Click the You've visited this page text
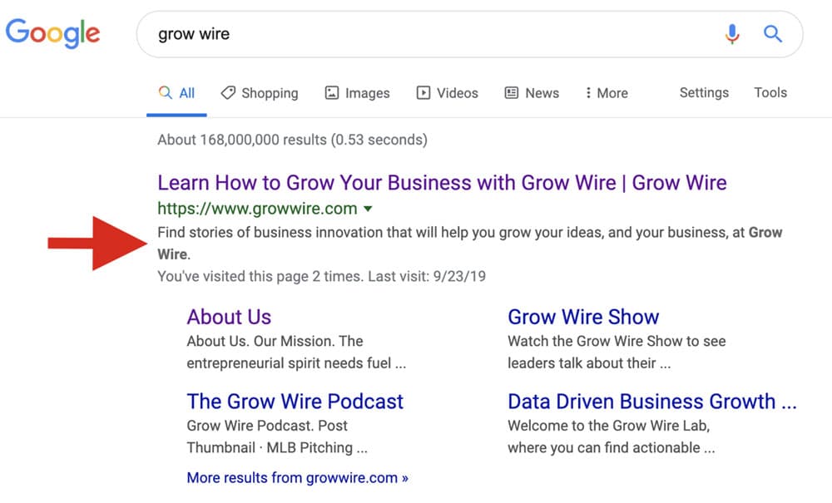 [321, 276]
